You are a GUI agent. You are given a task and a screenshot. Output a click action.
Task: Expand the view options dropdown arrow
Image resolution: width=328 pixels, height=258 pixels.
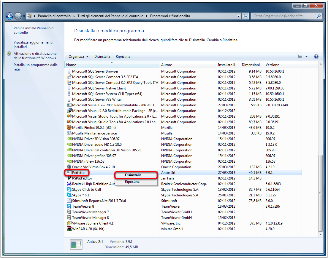point(306,57)
